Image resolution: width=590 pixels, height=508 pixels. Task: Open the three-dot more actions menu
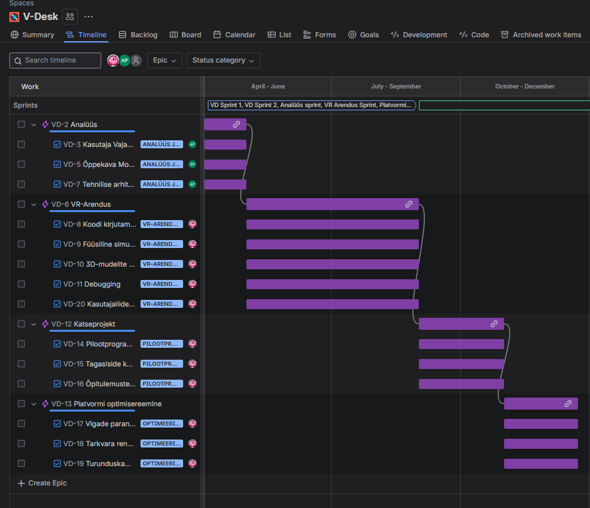pyautogui.click(x=89, y=17)
